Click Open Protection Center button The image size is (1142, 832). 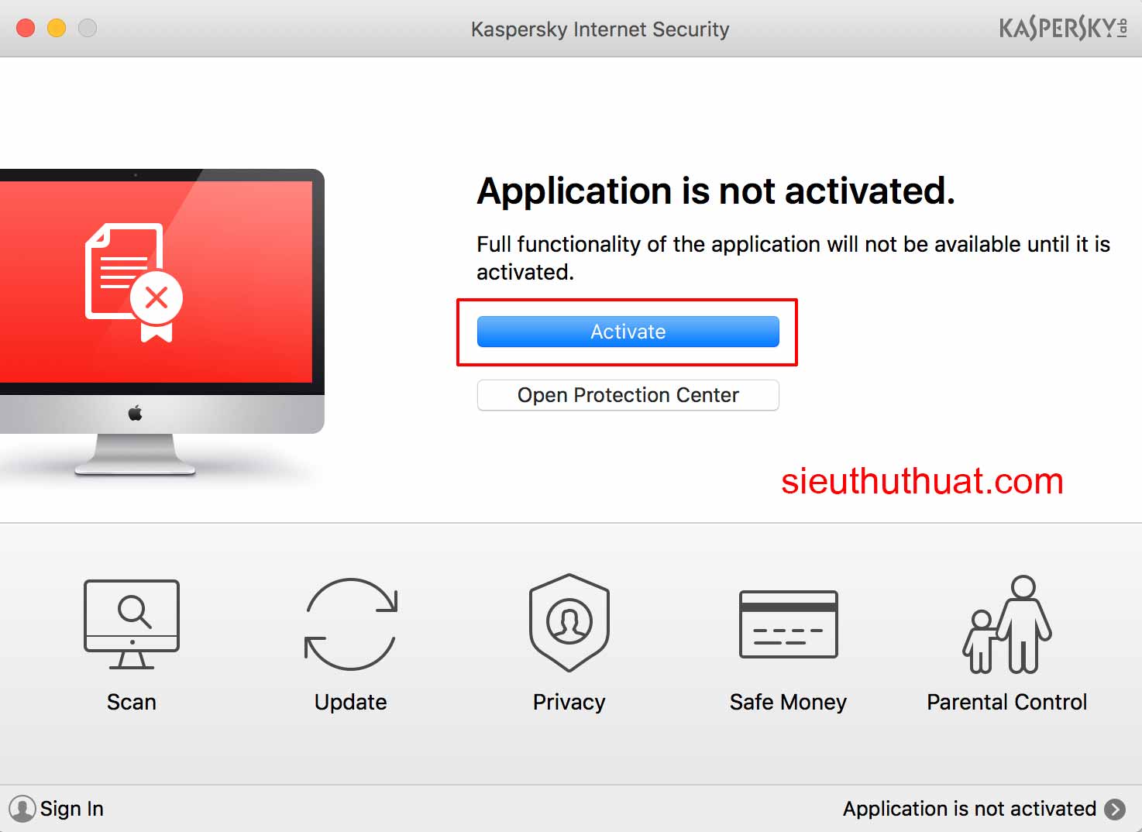coord(628,395)
